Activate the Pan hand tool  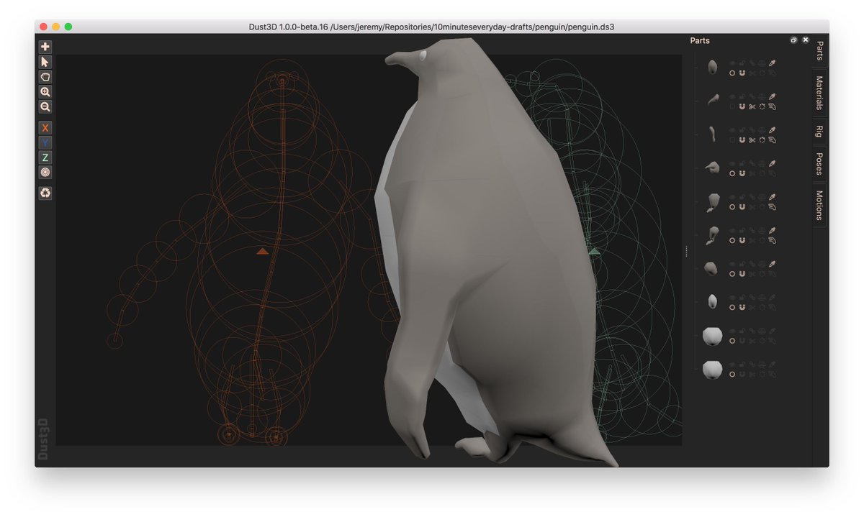tap(45, 77)
